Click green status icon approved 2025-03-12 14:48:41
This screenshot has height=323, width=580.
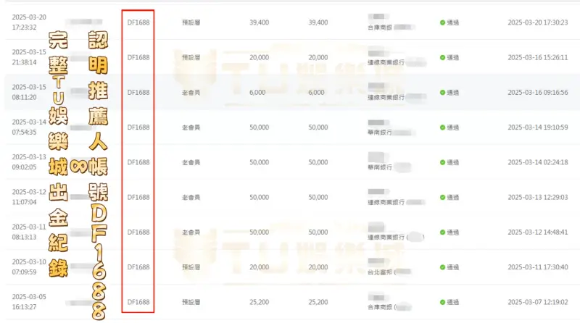click(442, 232)
